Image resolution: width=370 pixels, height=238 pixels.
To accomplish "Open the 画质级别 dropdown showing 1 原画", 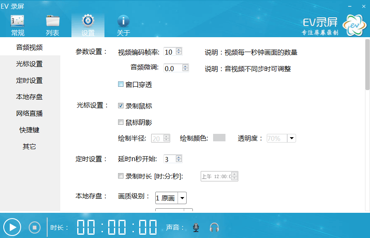I will point(171,198).
